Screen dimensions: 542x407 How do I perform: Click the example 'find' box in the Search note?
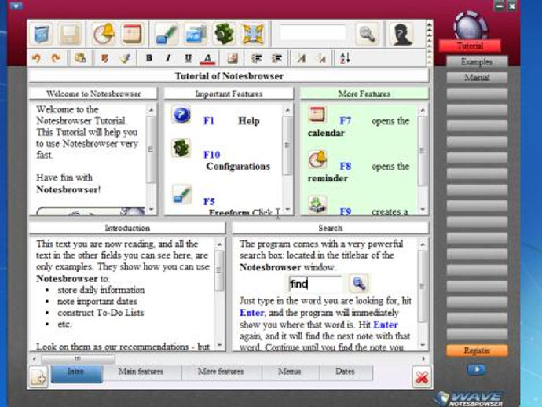coord(315,284)
